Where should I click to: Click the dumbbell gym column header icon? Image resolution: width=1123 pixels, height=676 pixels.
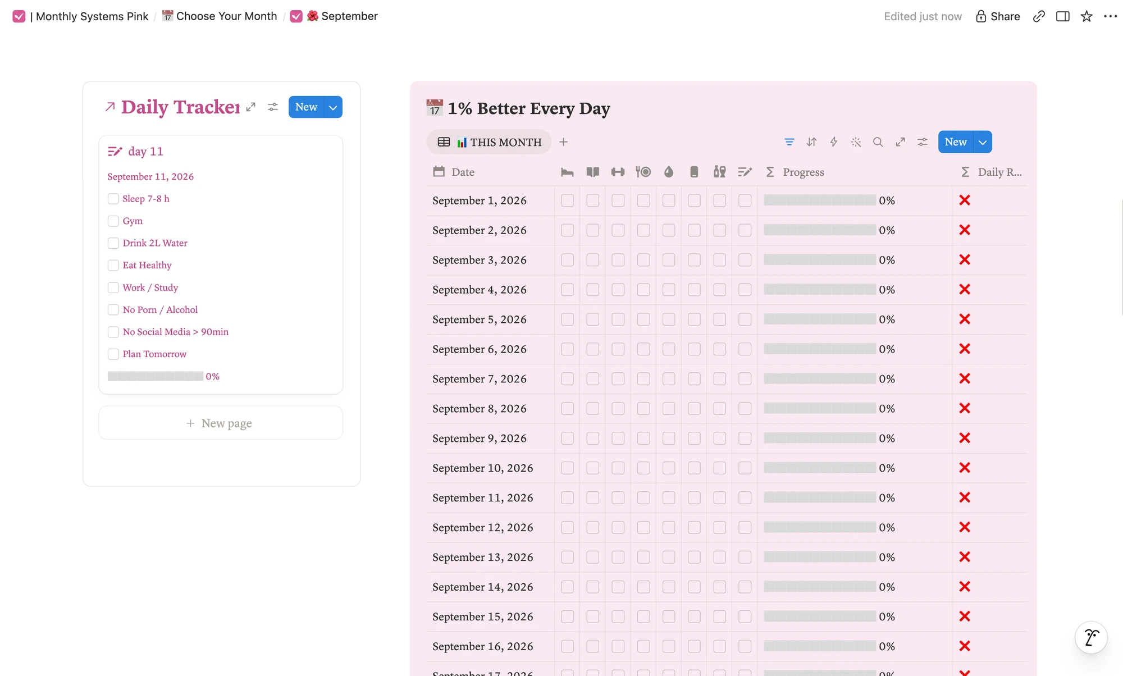click(x=618, y=172)
